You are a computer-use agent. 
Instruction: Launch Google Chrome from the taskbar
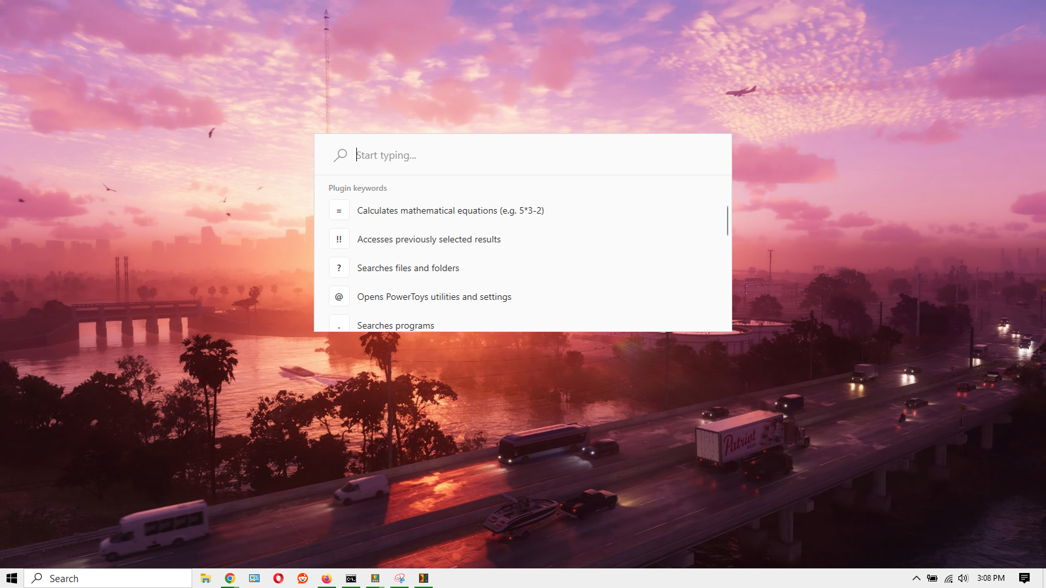pos(229,578)
